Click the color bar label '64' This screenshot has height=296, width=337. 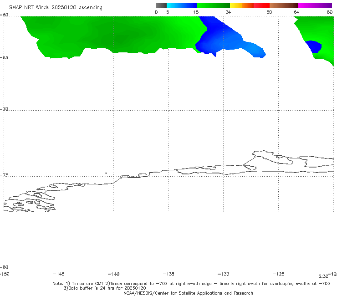tap(296, 12)
